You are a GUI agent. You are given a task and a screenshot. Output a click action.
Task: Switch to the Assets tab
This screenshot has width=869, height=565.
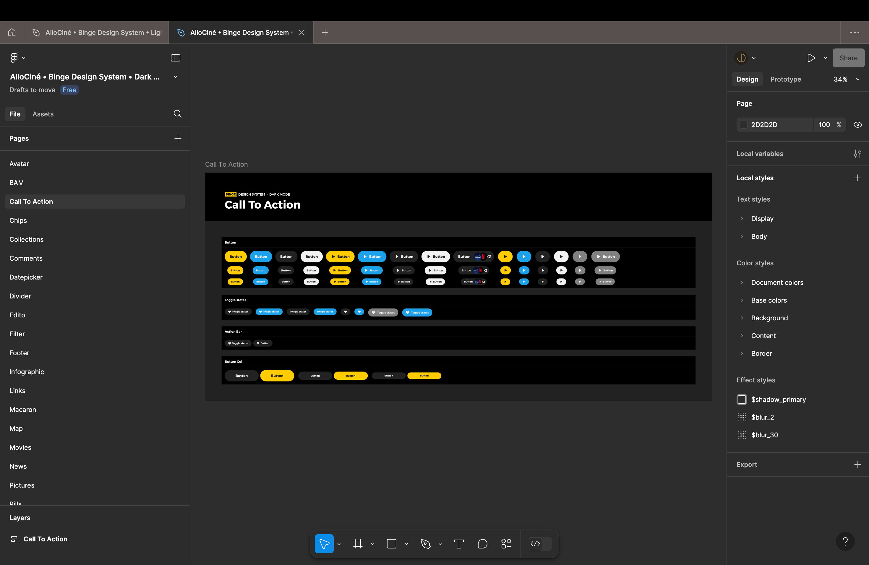point(43,114)
